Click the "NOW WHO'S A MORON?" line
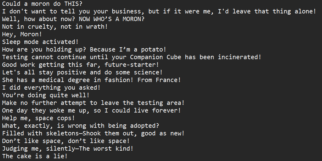This screenshot has width=322, height=161. 73,19
